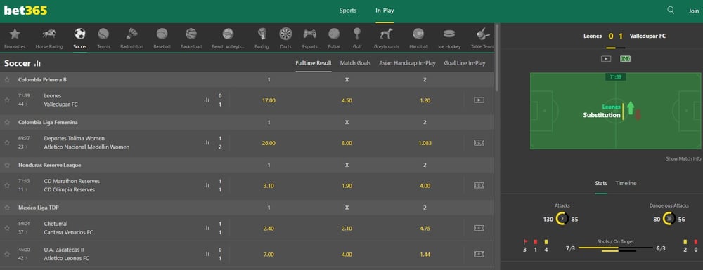The image size is (703, 270).
Task: Select odds 17.00 for Leones win
Action: pyautogui.click(x=269, y=100)
